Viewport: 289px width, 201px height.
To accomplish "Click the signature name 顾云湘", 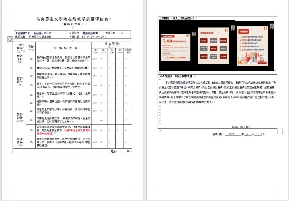I will point(244,127).
